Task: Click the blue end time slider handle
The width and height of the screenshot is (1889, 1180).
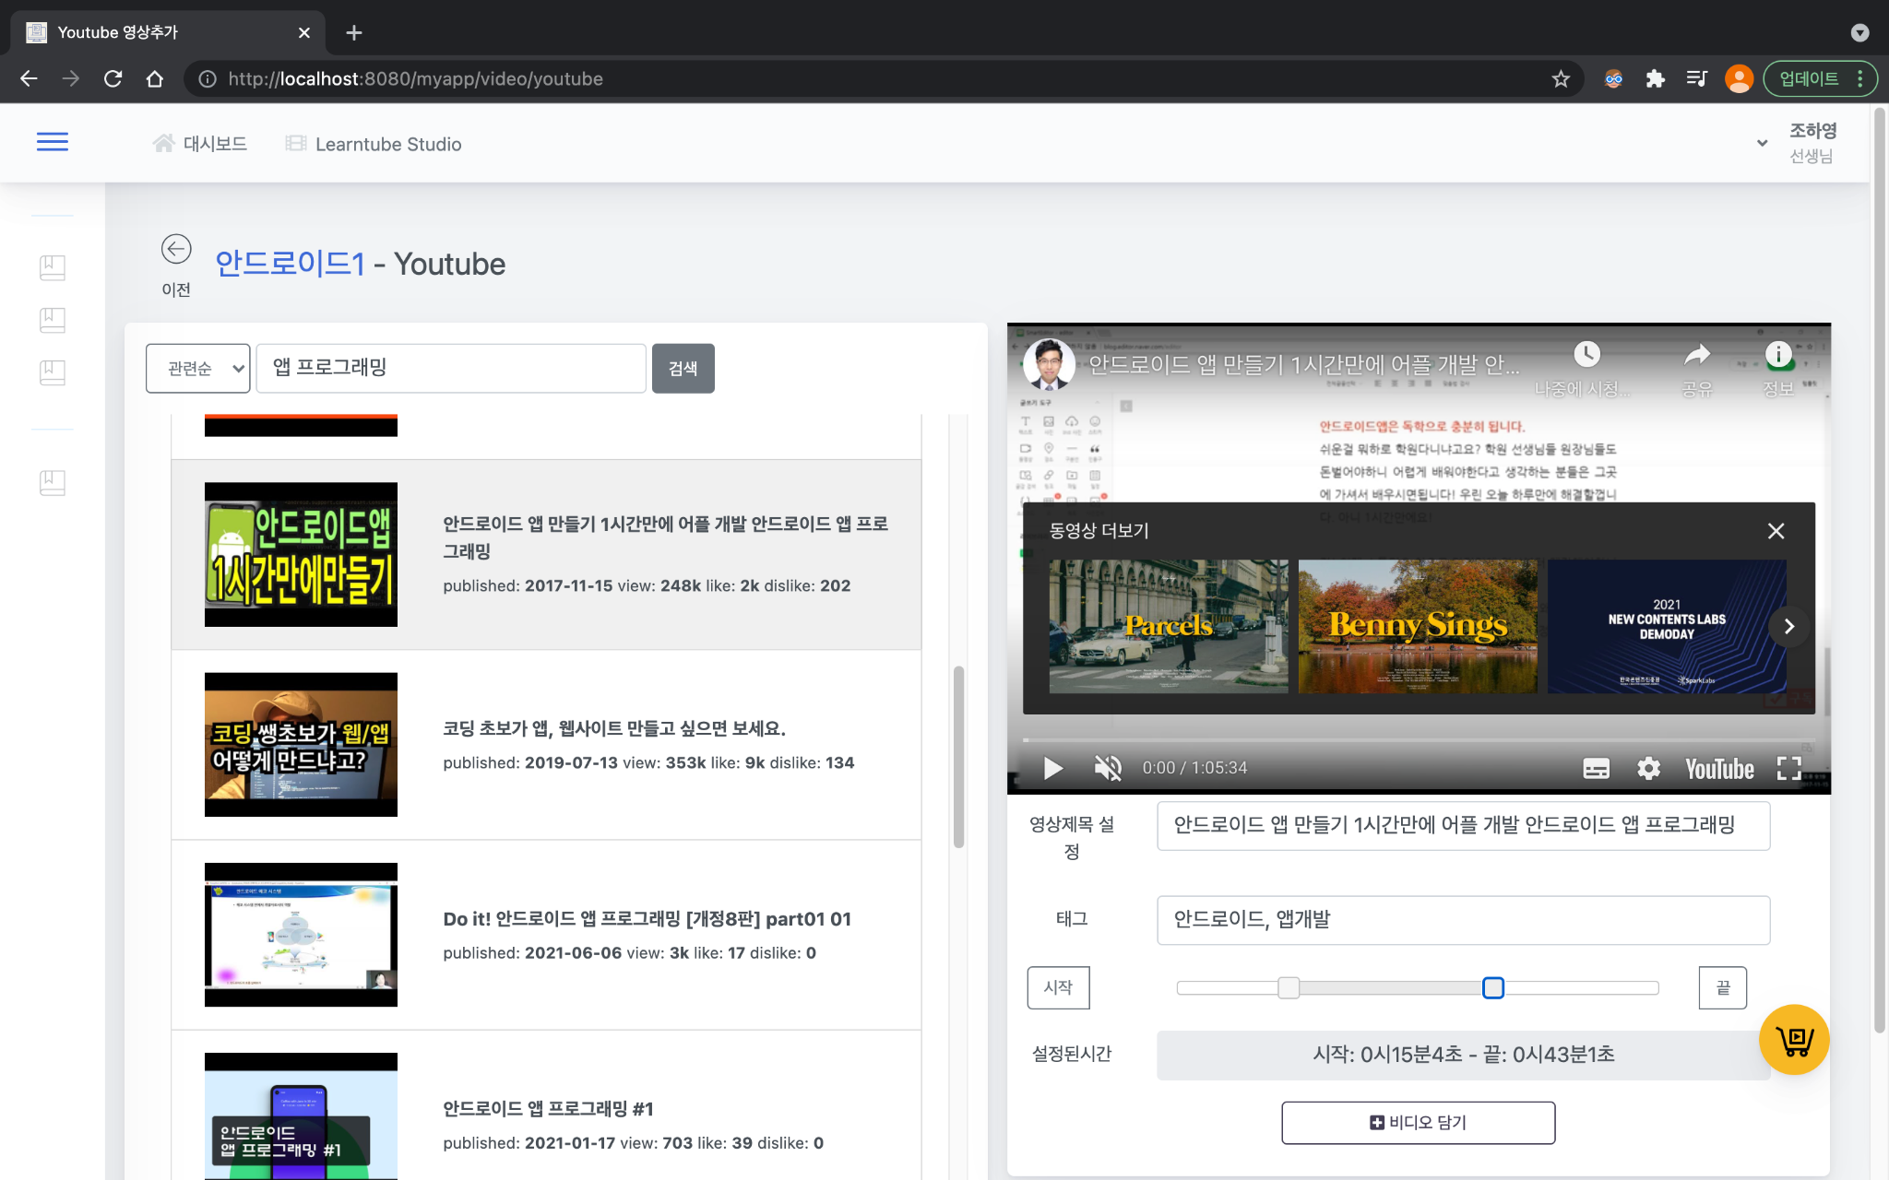Action: click(1492, 988)
